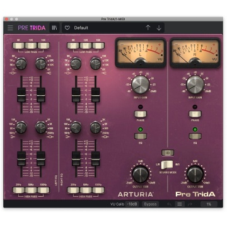Click Right EQ high-mid gain fader

(x=76, y=95)
